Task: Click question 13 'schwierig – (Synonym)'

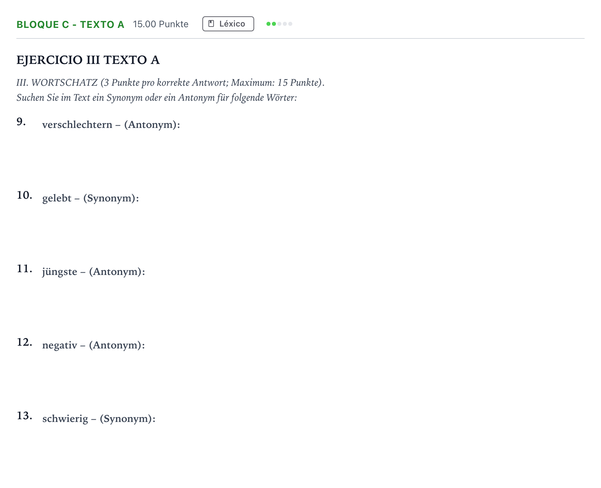Action: 99,419
